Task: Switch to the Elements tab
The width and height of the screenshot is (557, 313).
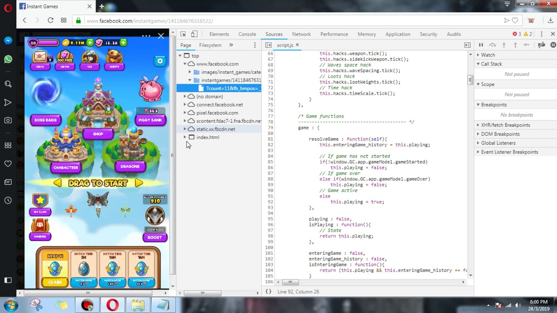Action: [219, 34]
